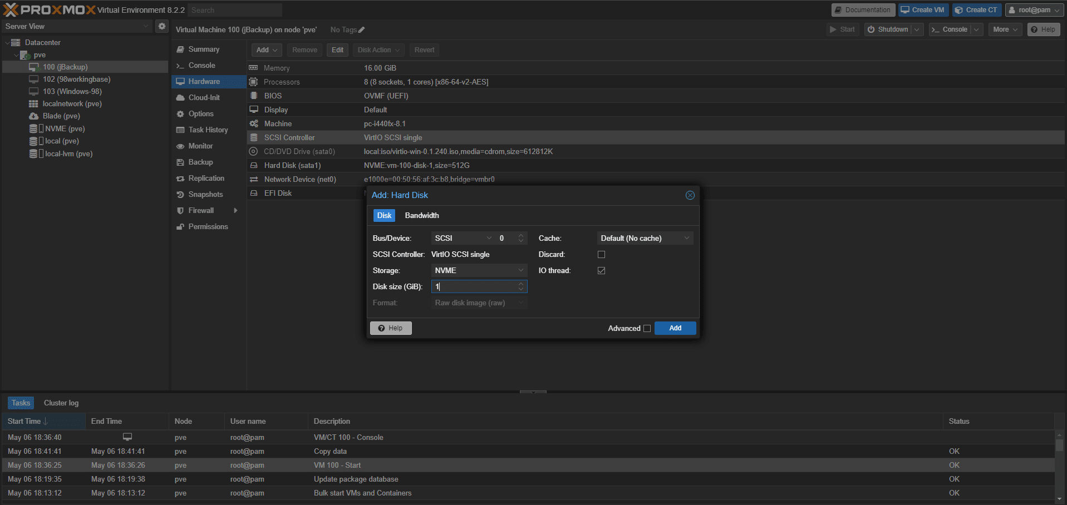
Task: Collapse the Datacenter tree node
Action: (x=7, y=42)
